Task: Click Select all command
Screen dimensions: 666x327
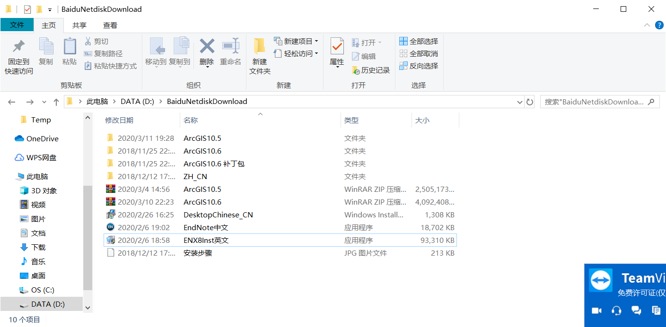Action: [x=419, y=42]
